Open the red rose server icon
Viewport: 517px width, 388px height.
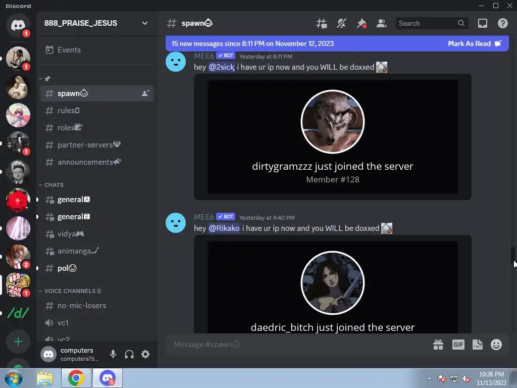[x=18, y=200]
